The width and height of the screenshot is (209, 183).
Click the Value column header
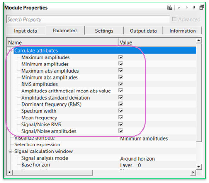pos(157,43)
